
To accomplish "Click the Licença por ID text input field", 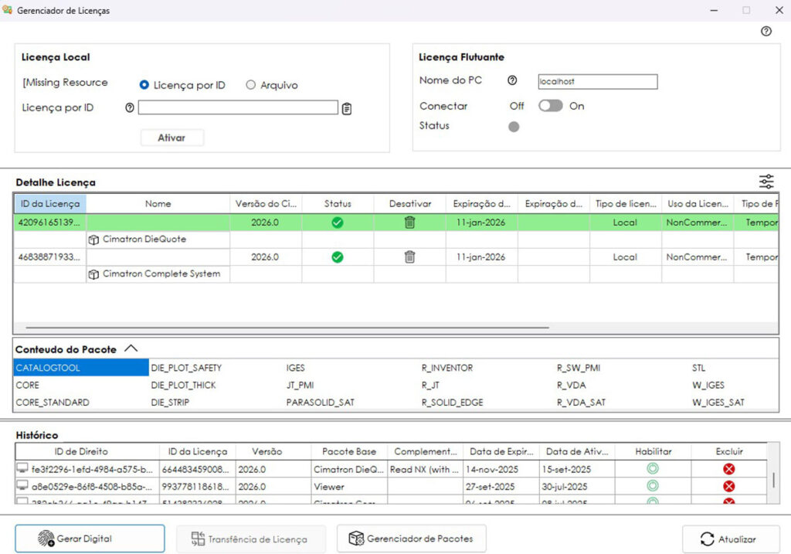I will [x=238, y=108].
